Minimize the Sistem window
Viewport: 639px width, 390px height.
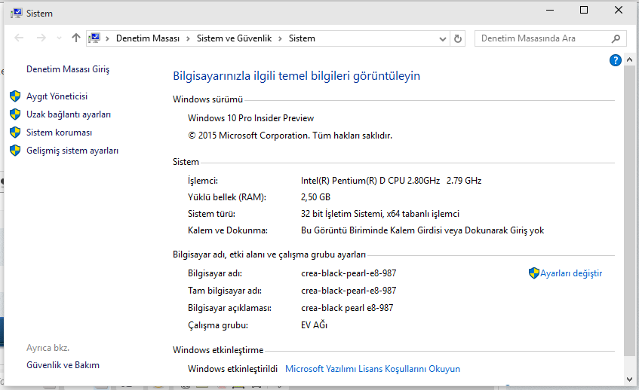pyautogui.click(x=550, y=11)
